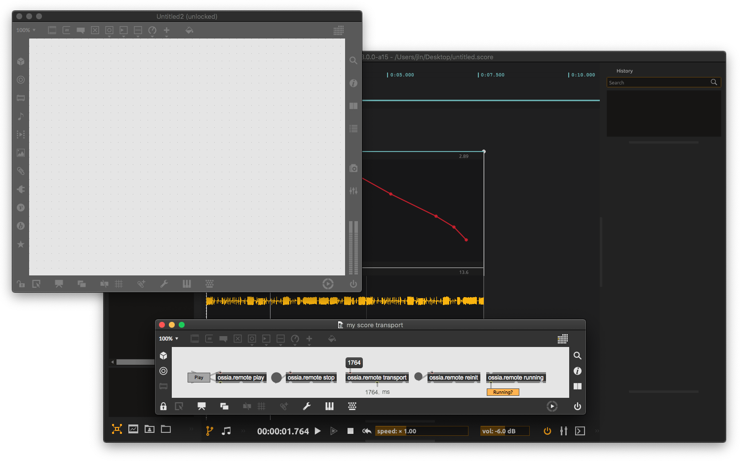Viewport: 740px width, 461px height.
Task: Click the vol: -6.0 dB slider
Action: coord(504,431)
